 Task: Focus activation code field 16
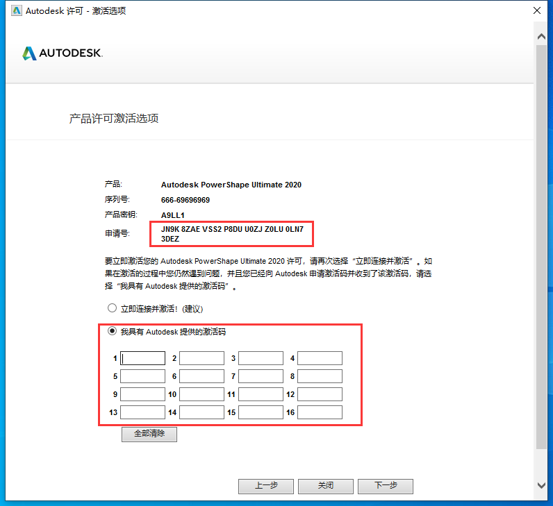click(320, 412)
